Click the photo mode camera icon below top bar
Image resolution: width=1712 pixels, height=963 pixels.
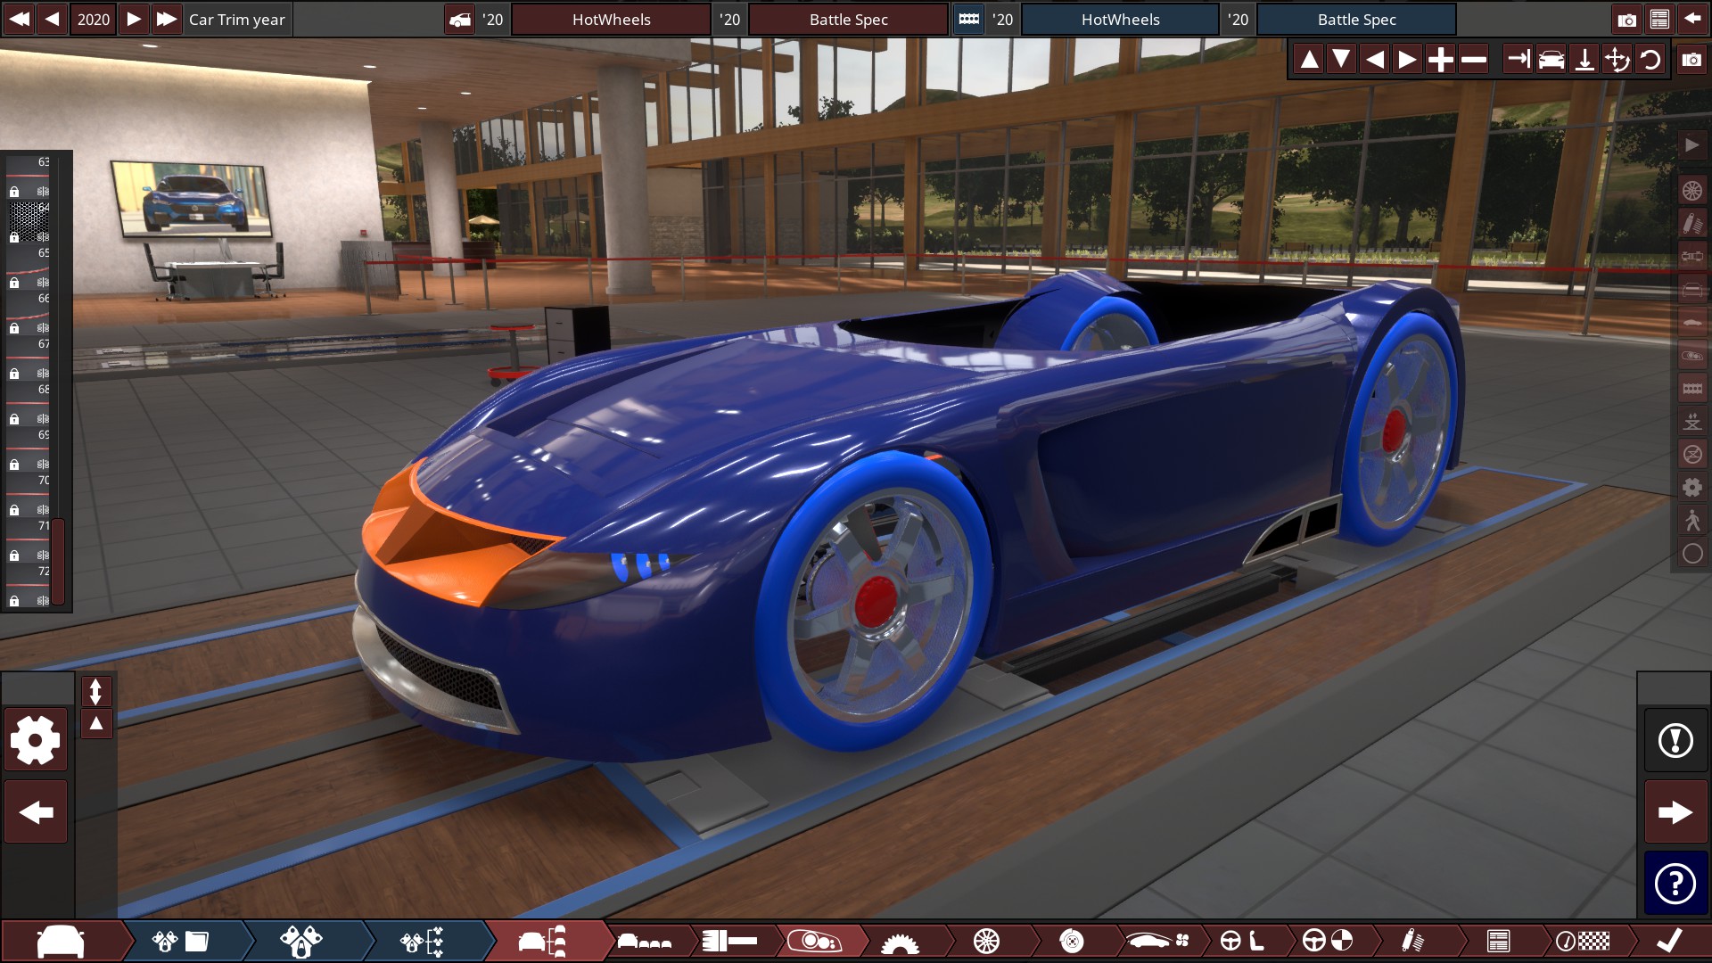point(1691,60)
